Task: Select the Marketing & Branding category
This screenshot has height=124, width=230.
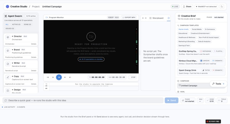Action: click(186, 42)
